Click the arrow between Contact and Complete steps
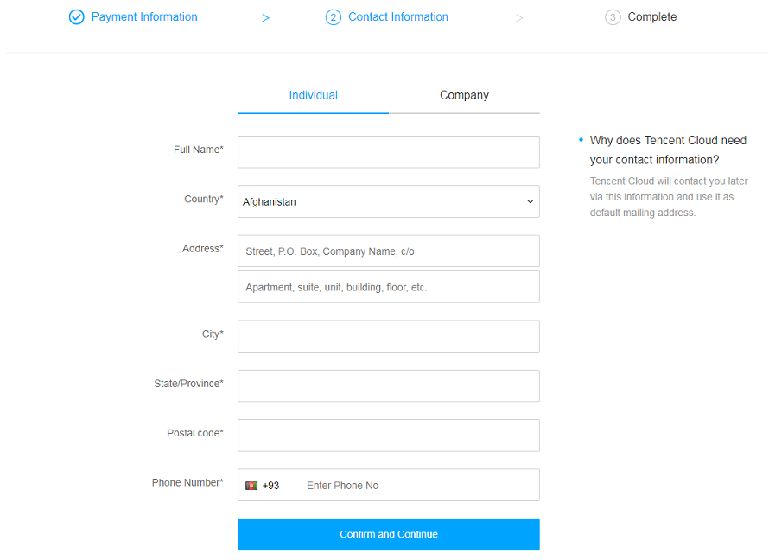 (519, 17)
